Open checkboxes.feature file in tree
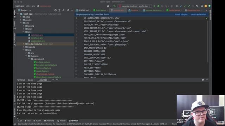The image size is (225, 126). (45, 74)
